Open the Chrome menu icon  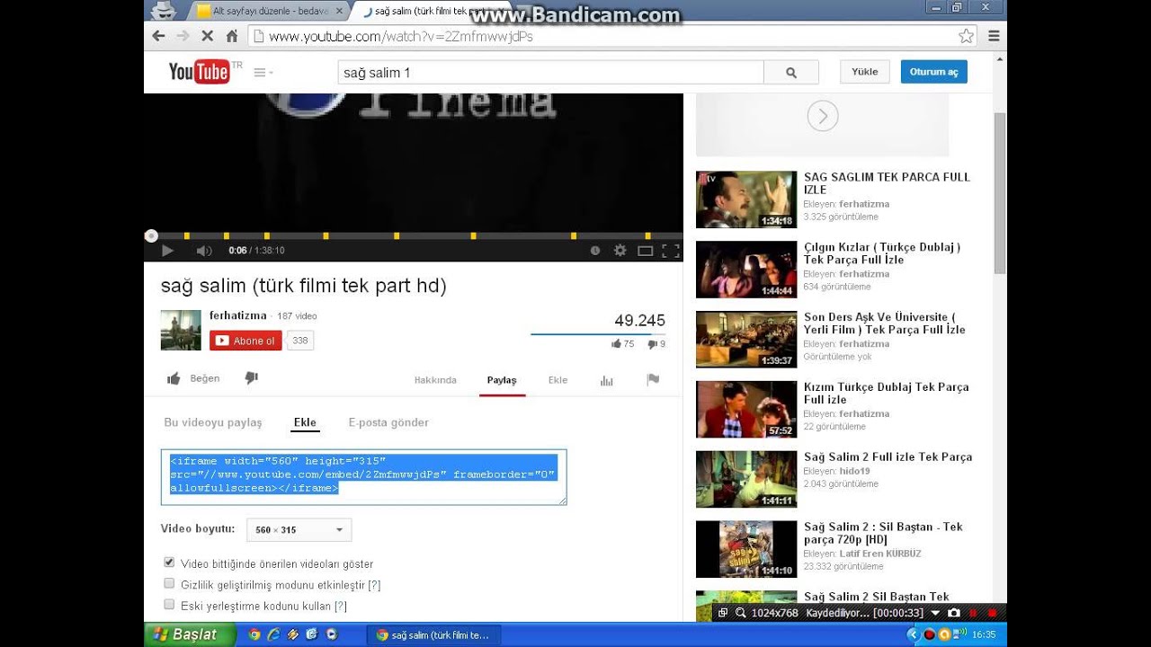tap(994, 36)
